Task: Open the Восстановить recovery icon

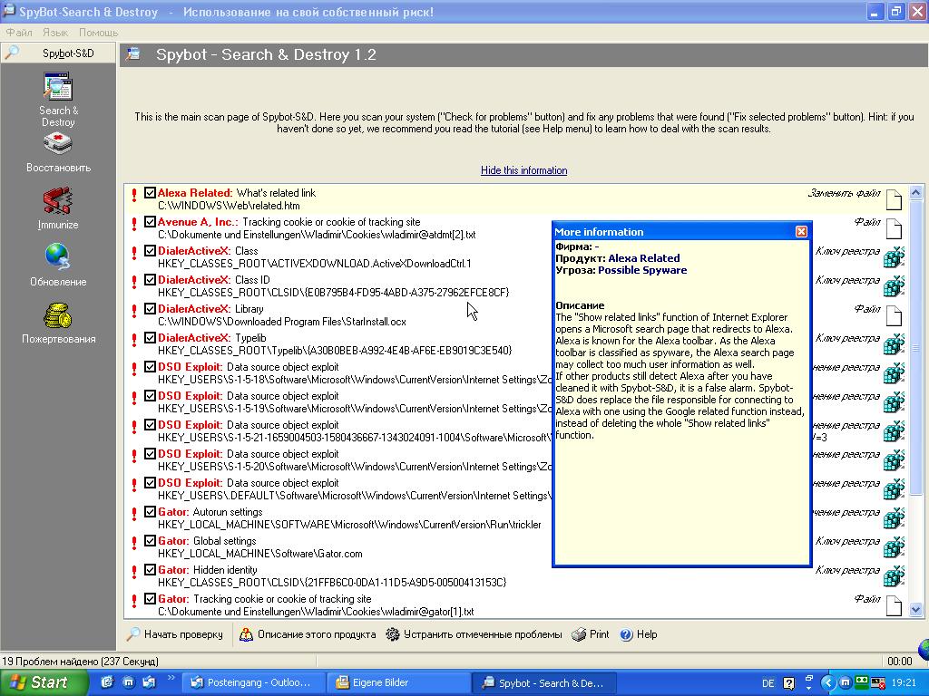Action: click(x=57, y=144)
